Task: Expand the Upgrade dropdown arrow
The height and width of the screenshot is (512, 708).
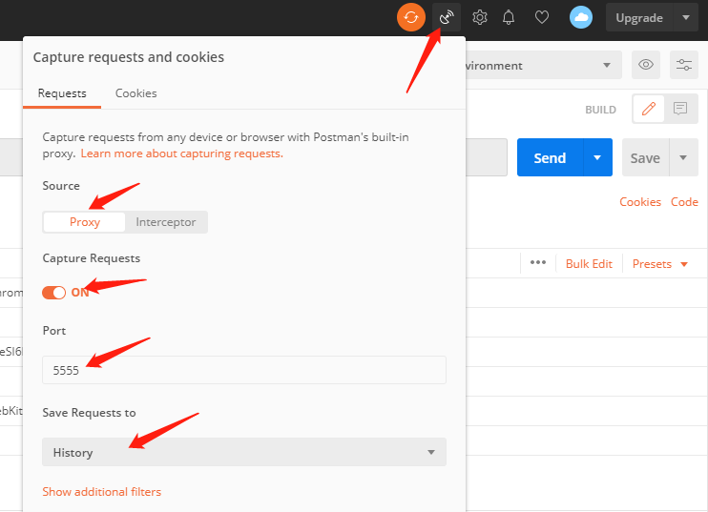Action: 686,18
